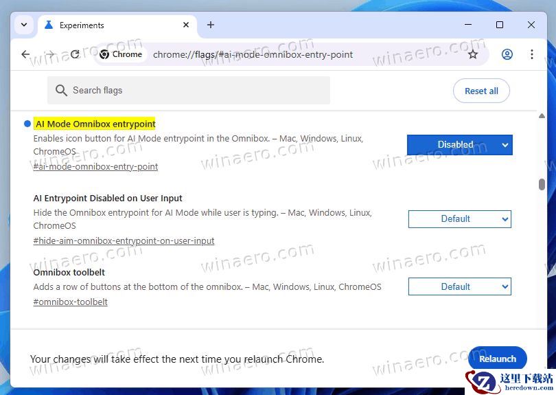Viewport: 556px width, 395px height.
Task: Click the Omnibox toolbelt heading
Action: click(x=69, y=272)
